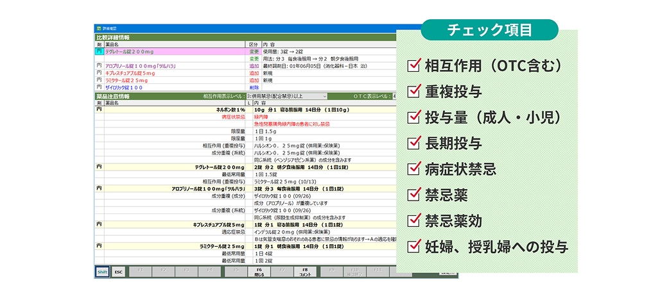This screenshot has width=660, height=298.
Task: Click the red 削除 tag for ザイロリック錠100
Action: (x=254, y=87)
